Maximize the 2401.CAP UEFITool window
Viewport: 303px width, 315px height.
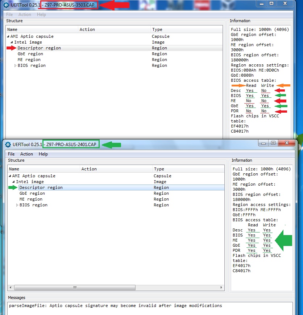(273, 143)
